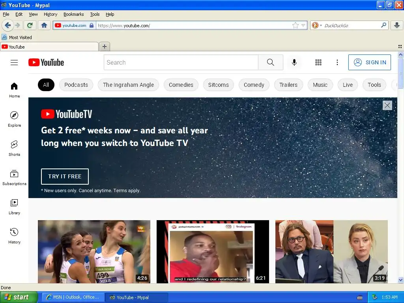Click the YouTube TV banner logo
This screenshot has width=404, height=303.
coord(66,114)
